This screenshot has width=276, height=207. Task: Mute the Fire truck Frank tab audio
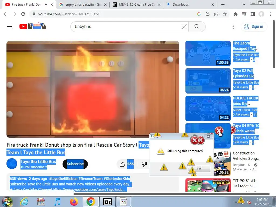(46, 5)
